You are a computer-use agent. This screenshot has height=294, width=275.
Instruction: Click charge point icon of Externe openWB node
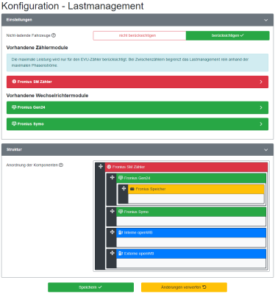click(x=121, y=254)
